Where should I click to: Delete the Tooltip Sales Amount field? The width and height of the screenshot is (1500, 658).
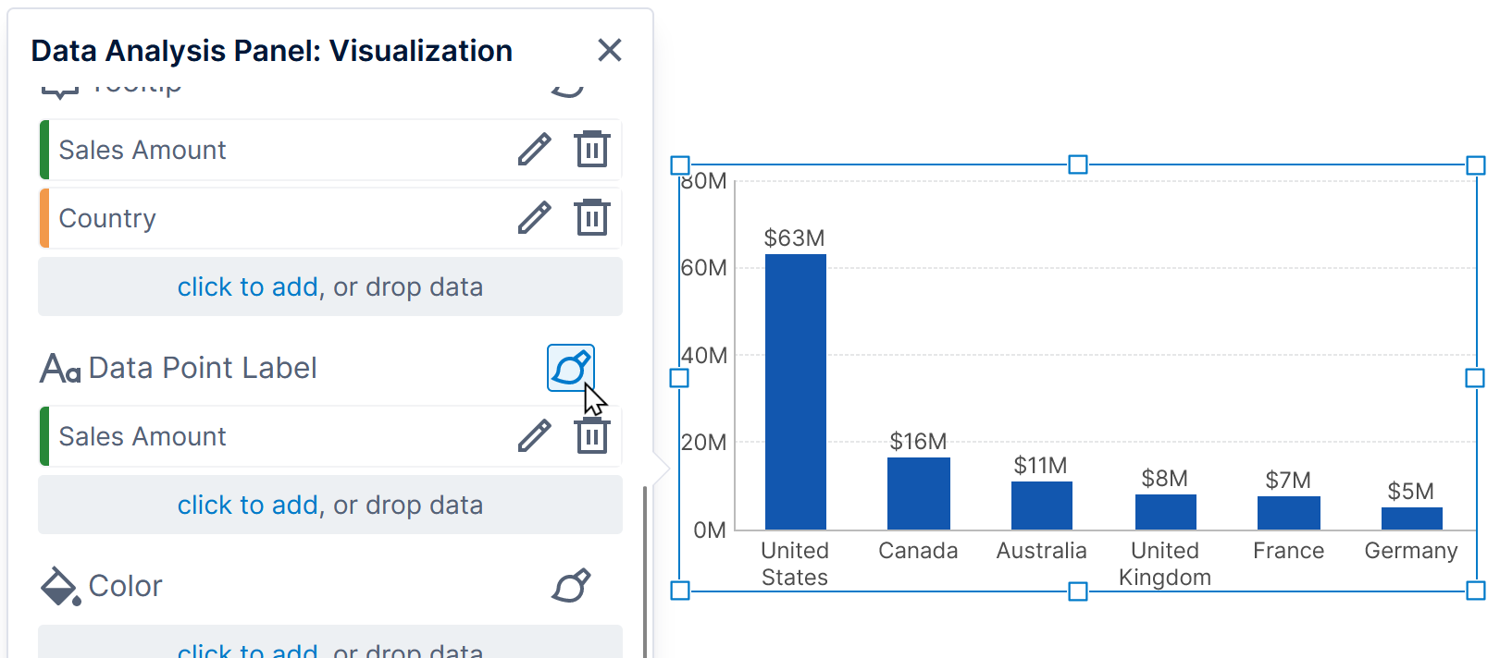(x=591, y=150)
